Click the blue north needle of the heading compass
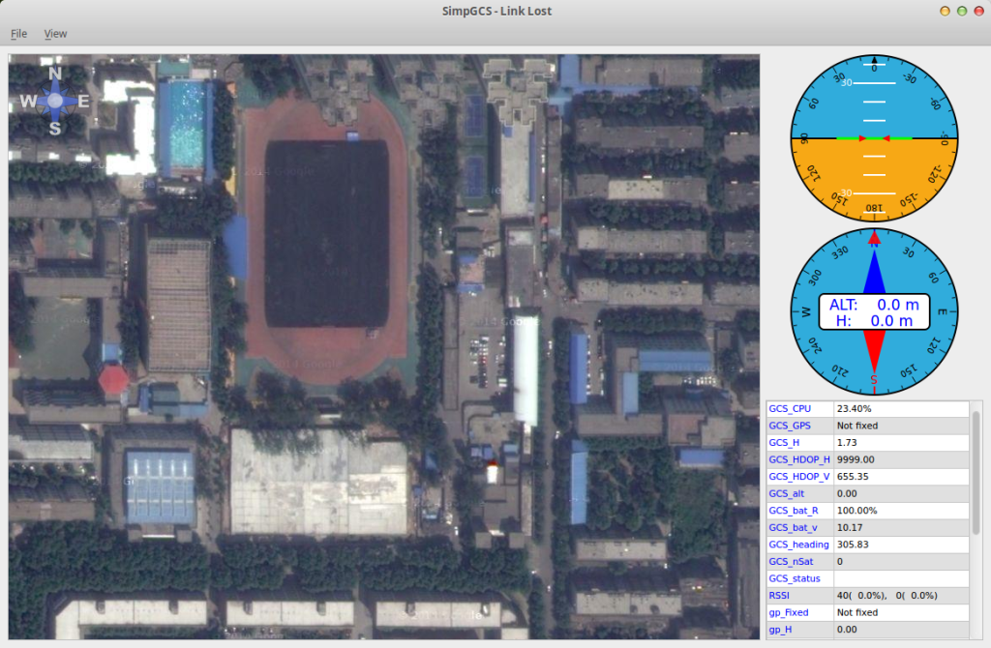The width and height of the screenshot is (991, 648). (x=874, y=268)
